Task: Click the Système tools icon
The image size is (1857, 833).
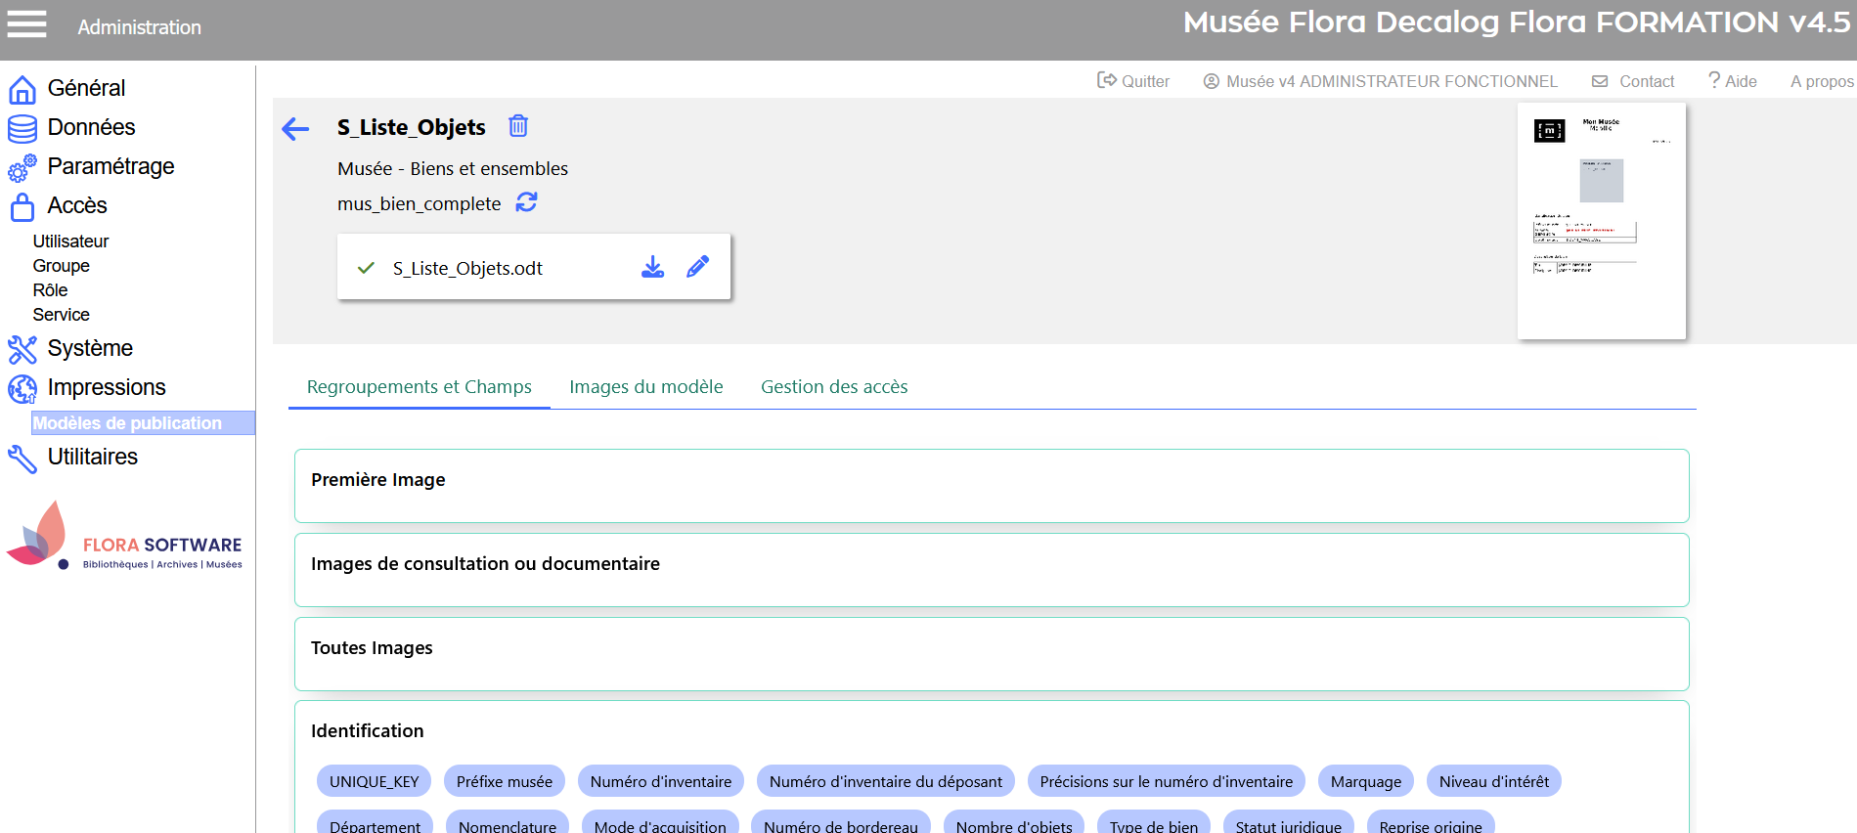Action: tap(22, 349)
